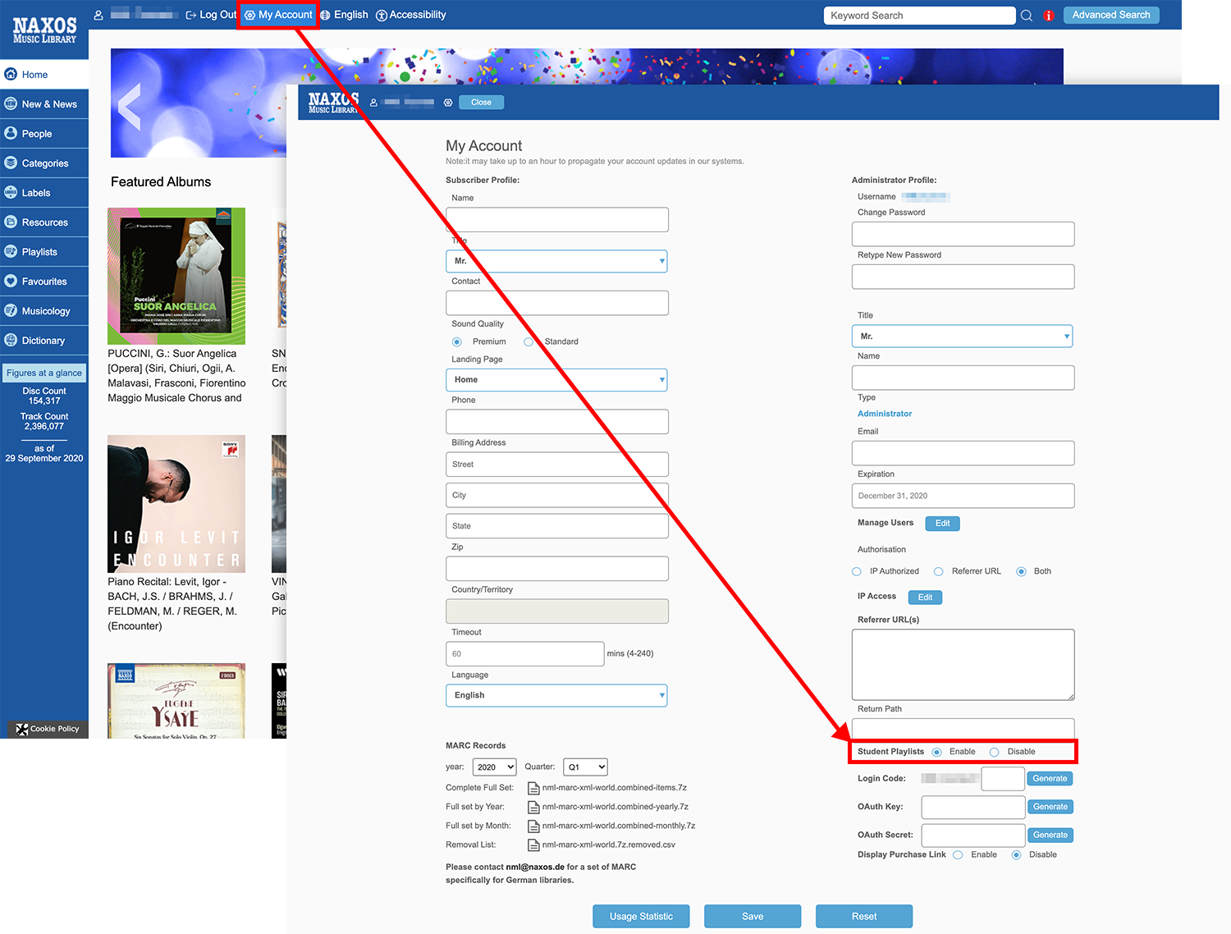Open the Landing Page dropdown

(x=556, y=380)
